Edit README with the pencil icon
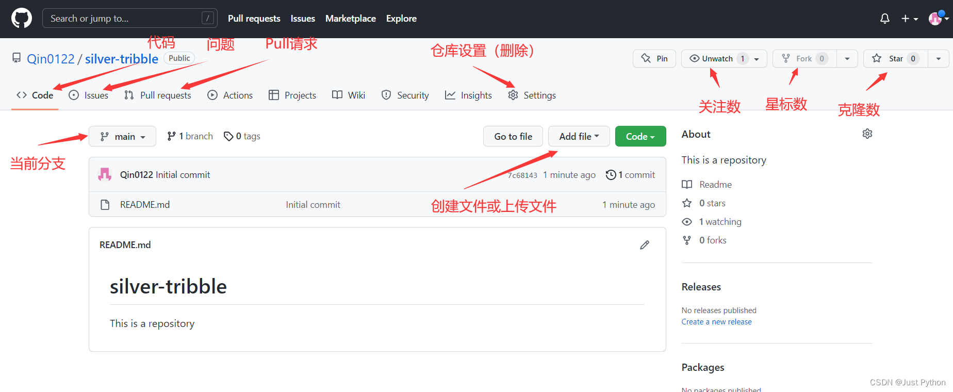Viewport: 953px width, 392px height. [645, 245]
